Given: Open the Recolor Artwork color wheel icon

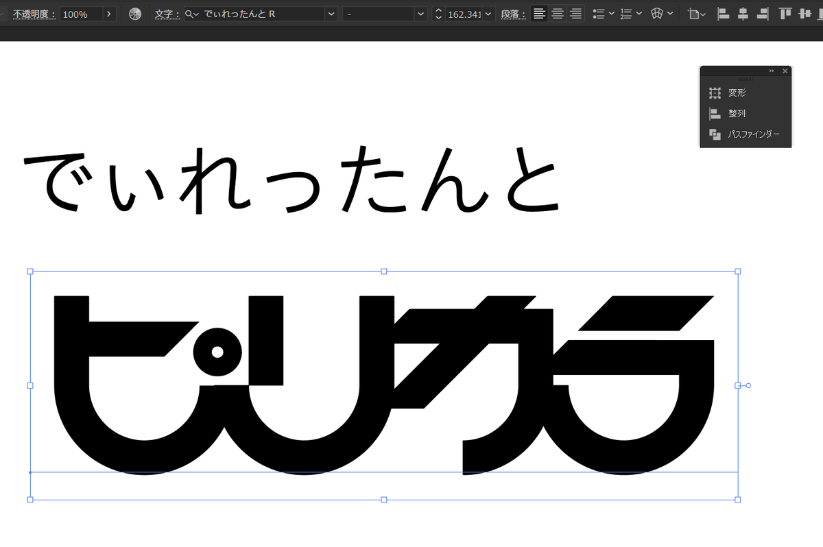Looking at the screenshot, I should (x=135, y=14).
